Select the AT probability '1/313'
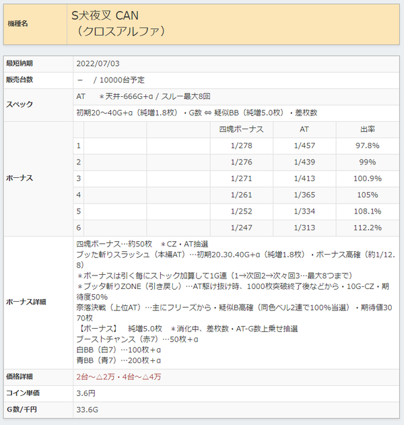This screenshot has width=404, height=425. 304,228
